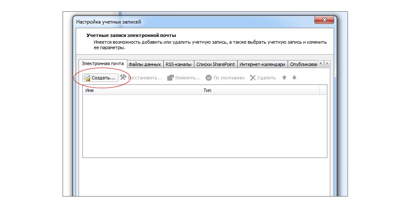Screen dimensions: 419x210
Task: Open the Интернет-календари tab
Action: click(x=263, y=64)
